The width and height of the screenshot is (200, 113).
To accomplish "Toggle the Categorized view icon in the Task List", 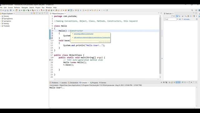I will coord(177,16).
